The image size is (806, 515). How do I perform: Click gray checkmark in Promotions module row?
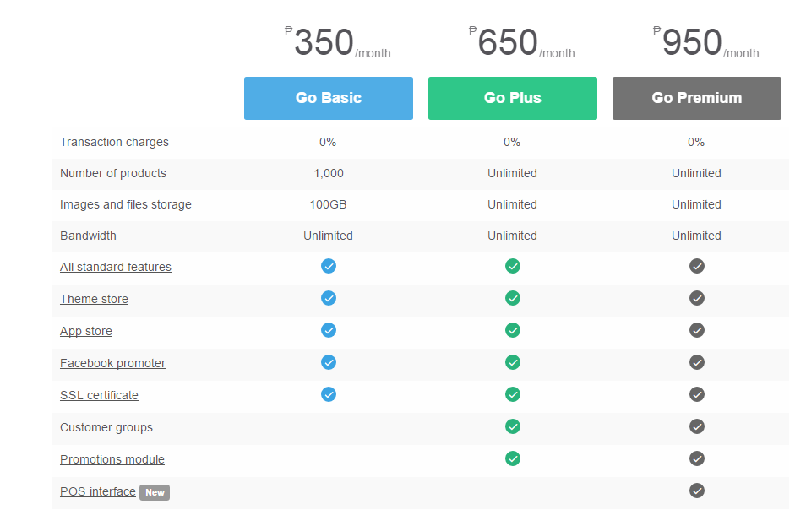point(697,458)
